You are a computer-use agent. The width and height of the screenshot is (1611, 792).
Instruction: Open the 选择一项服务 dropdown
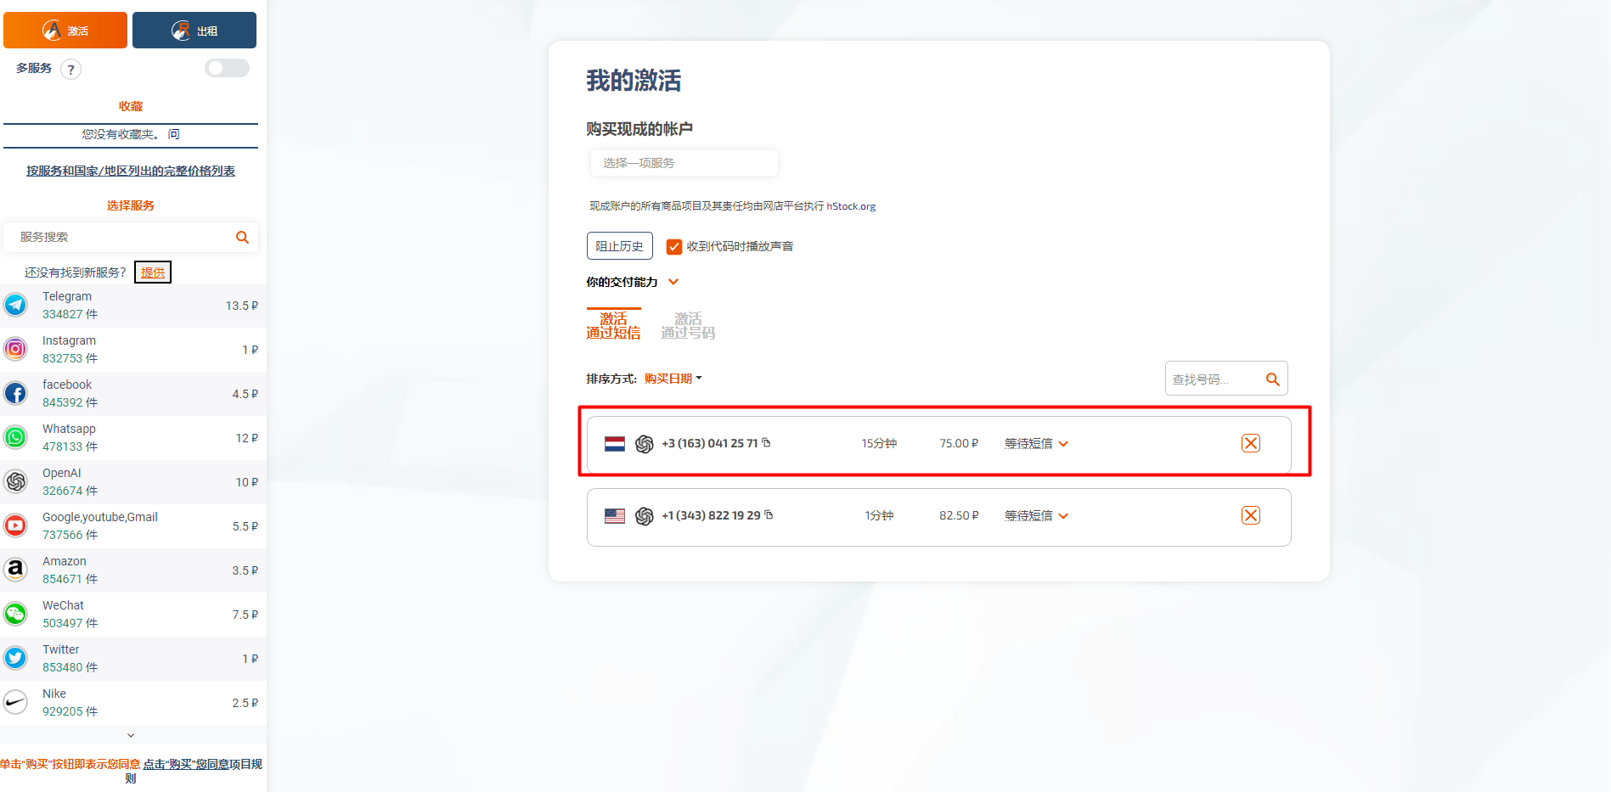click(x=684, y=163)
